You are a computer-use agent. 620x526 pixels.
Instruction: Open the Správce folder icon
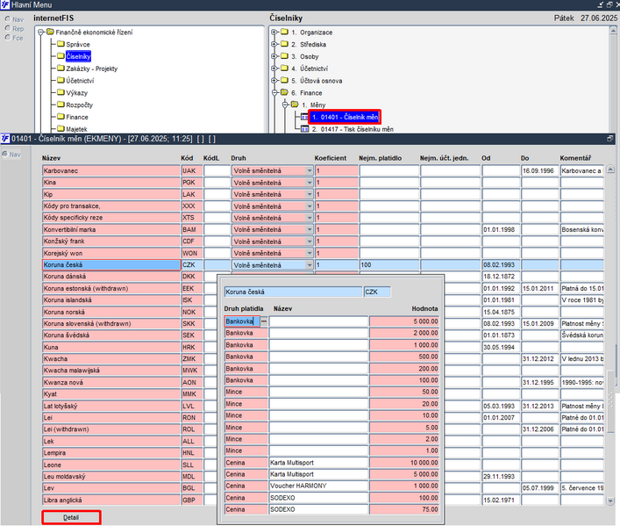[61, 44]
